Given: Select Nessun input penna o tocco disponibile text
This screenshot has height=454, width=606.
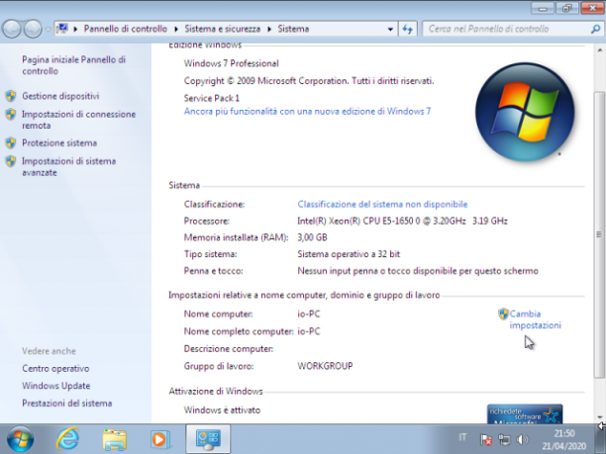Looking at the screenshot, I should 418,271.
